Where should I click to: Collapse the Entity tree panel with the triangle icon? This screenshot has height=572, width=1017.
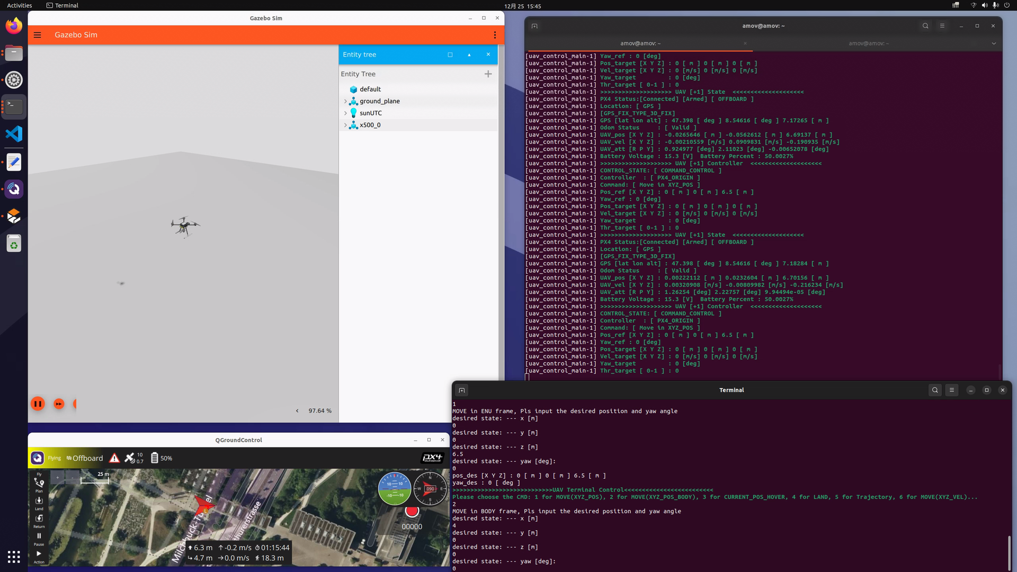[x=469, y=55]
